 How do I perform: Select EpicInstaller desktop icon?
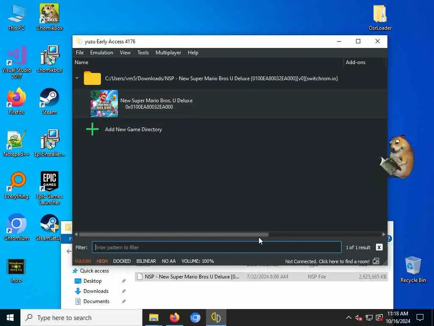[x=50, y=143]
